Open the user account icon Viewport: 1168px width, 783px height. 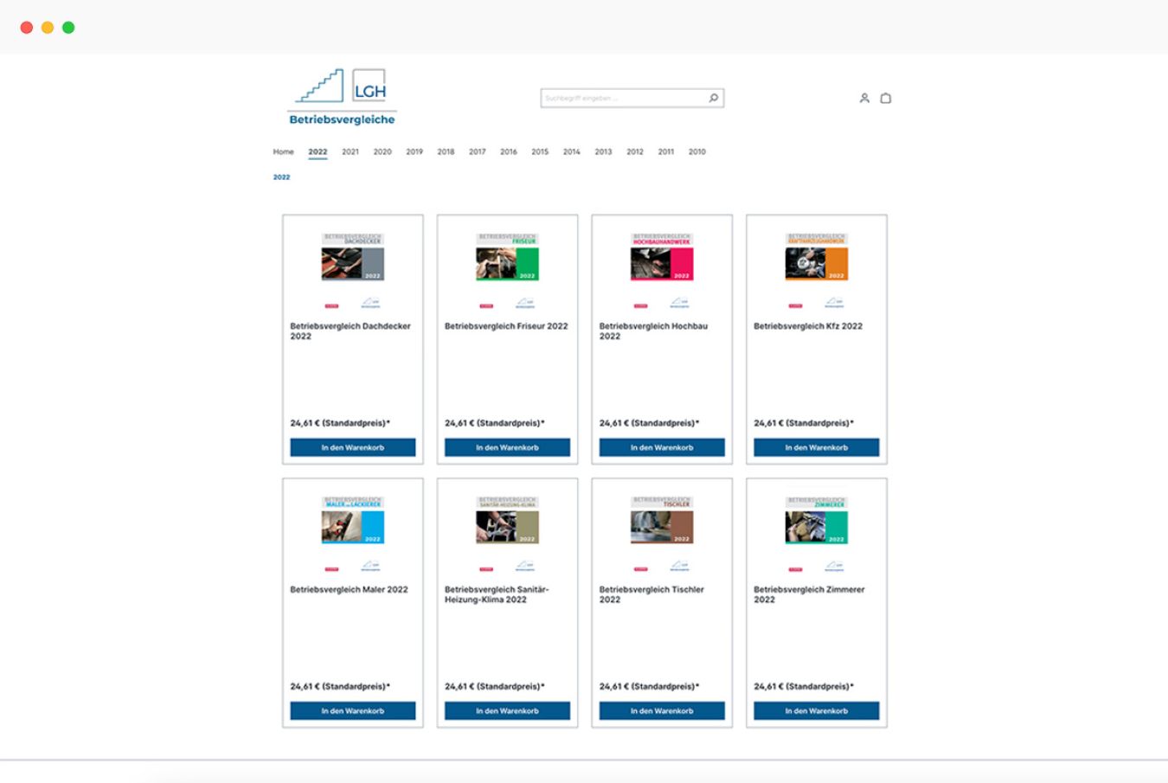coord(863,99)
